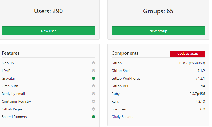Click the Features section heading

click(11, 53)
